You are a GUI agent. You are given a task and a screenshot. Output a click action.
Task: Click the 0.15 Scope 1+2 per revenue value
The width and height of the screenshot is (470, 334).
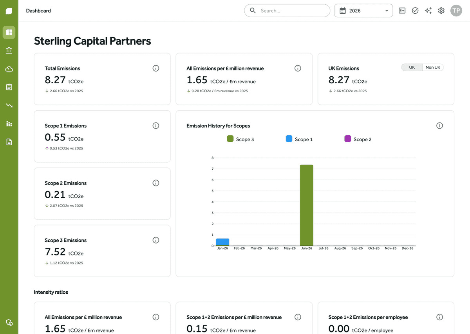point(197,329)
